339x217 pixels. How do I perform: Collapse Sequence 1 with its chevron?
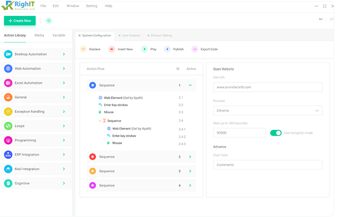(x=190, y=85)
